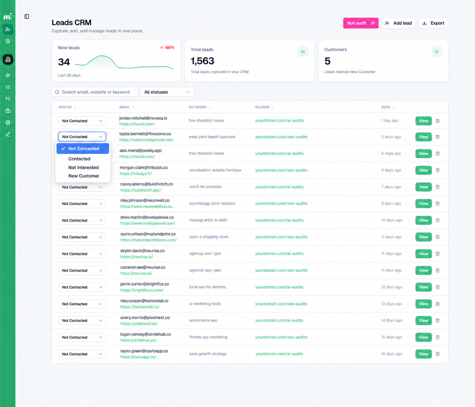The height and width of the screenshot is (407, 475).
Task: Delete the skyler.davis@neurise.co lead
Action: pyautogui.click(x=437, y=254)
